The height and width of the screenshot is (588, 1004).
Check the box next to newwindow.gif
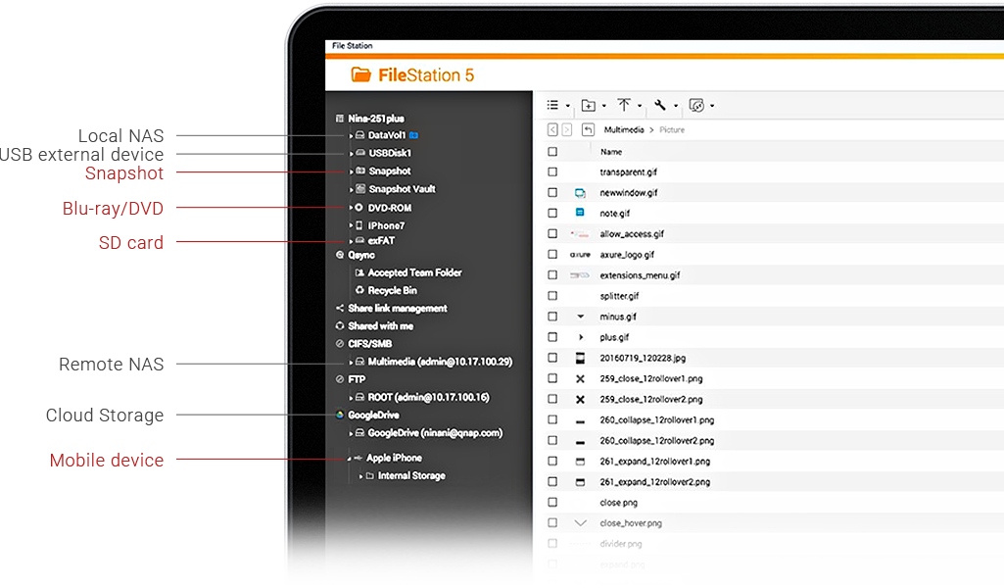[x=552, y=193]
